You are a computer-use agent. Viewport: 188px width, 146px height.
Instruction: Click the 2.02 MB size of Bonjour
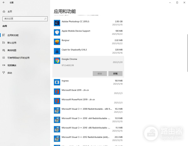118,40
